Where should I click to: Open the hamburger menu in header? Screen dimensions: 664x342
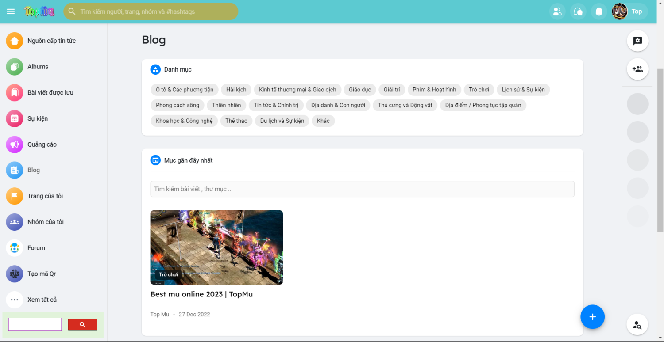point(11,11)
